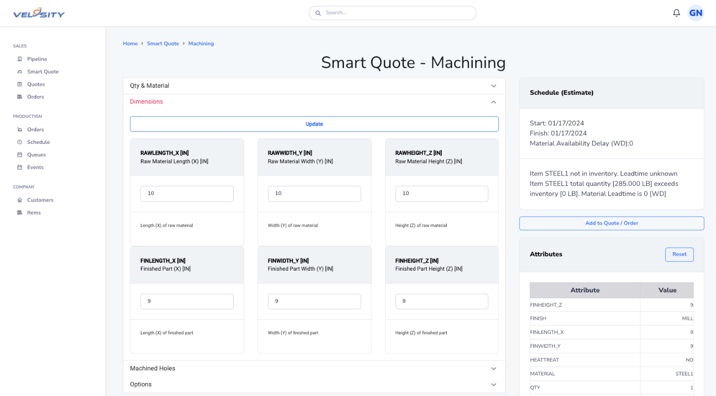
Task: Open Orders under Production
Action: (x=36, y=129)
